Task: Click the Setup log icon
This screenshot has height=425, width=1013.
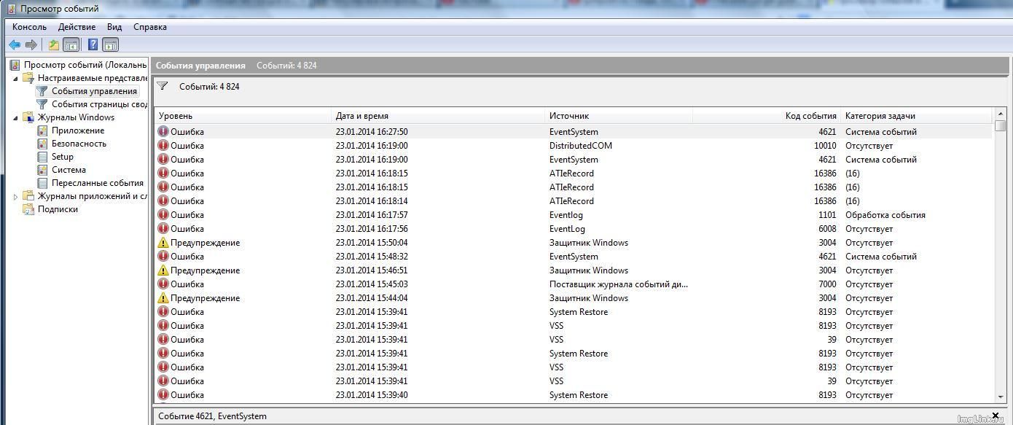Action: (42, 157)
